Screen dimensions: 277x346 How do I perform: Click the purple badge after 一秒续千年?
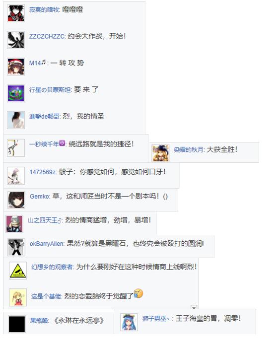click(62, 143)
